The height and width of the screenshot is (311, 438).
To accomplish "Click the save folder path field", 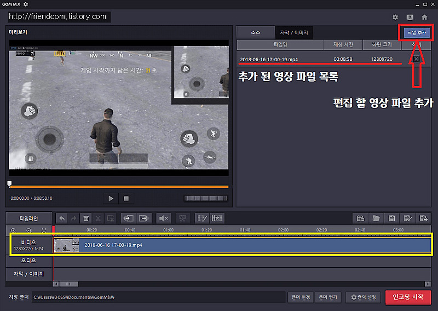I will (158, 297).
